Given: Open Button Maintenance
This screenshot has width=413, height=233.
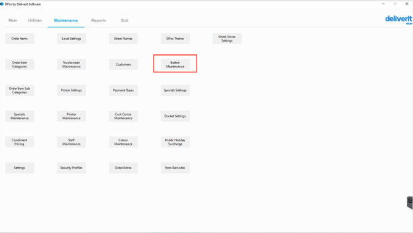Looking at the screenshot, I should (175, 65).
